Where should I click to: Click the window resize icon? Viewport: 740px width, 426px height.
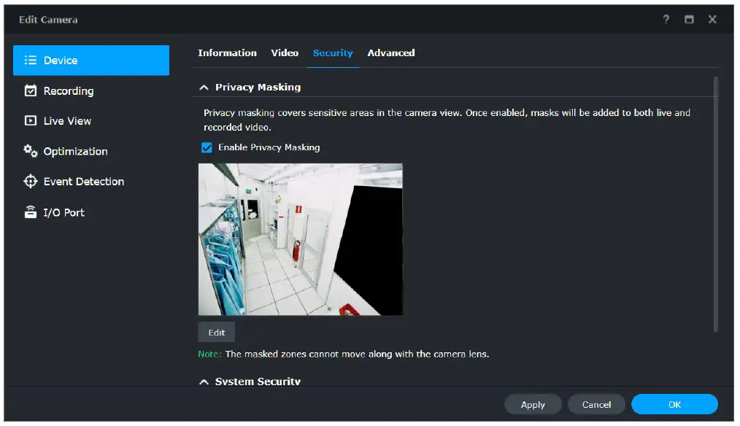click(689, 20)
